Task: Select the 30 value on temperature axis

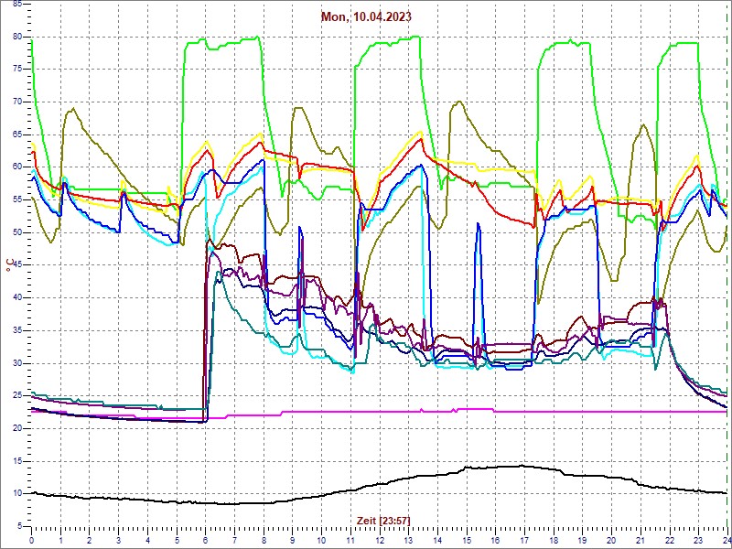Action: point(16,363)
